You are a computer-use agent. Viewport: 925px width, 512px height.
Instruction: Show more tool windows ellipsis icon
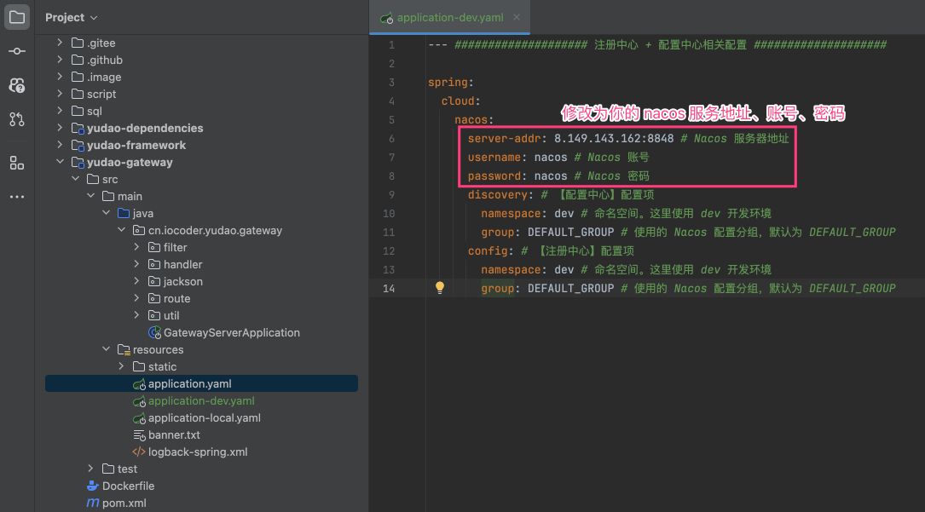click(x=17, y=197)
